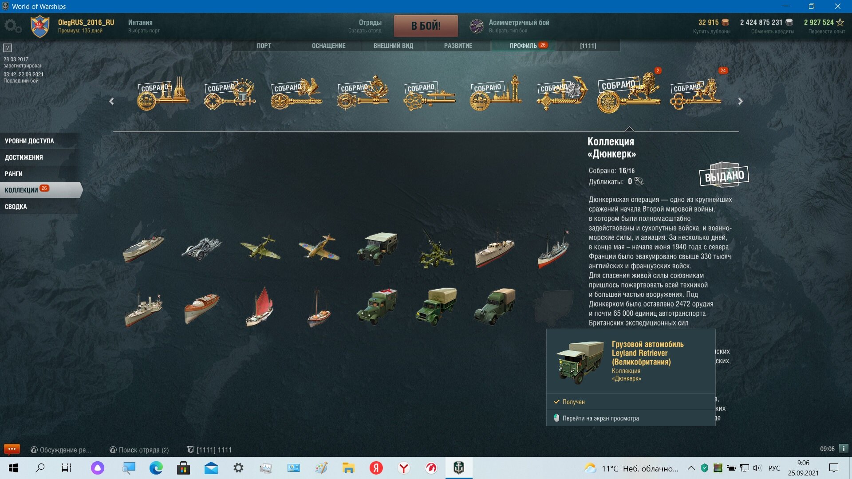Select the eagle shield key collection
Viewport: 852px width, 479px height.
coord(229,94)
